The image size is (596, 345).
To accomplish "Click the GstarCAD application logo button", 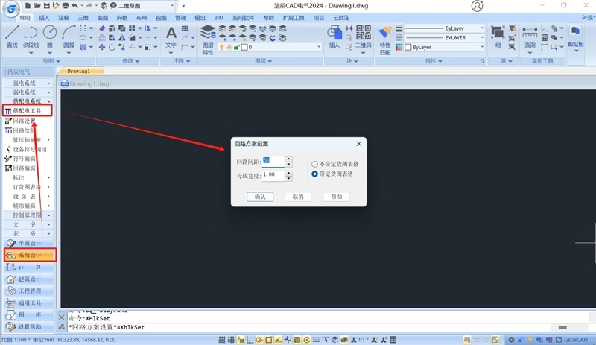I will click(x=10, y=8).
